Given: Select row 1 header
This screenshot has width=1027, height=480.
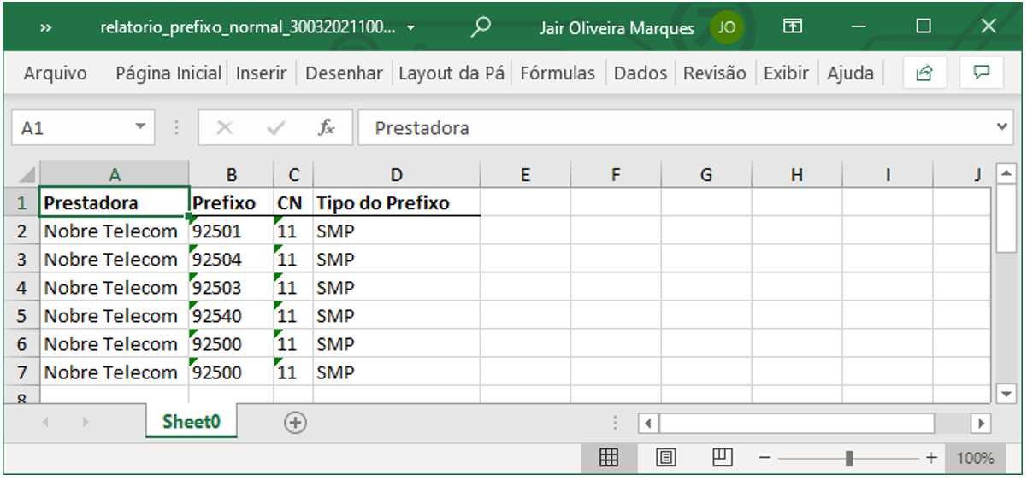Looking at the screenshot, I should 23,203.
